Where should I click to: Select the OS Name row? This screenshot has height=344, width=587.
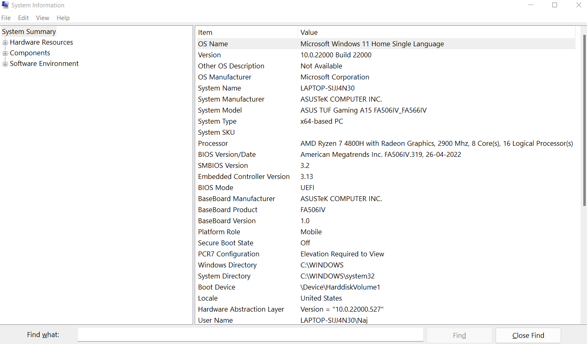pos(386,44)
